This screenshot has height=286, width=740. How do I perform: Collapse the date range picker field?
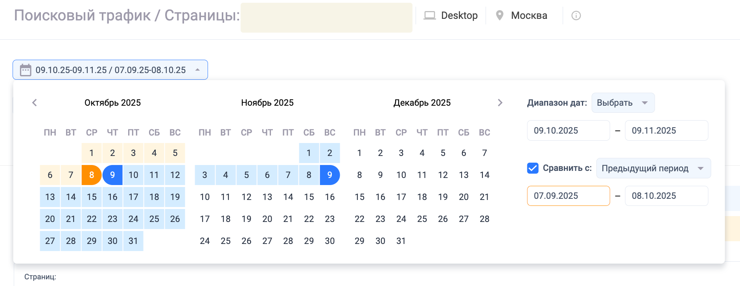tap(197, 70)
